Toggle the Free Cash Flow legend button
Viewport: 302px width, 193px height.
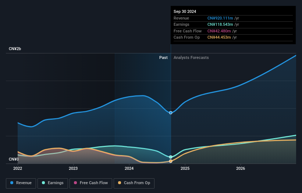(91, 183)
